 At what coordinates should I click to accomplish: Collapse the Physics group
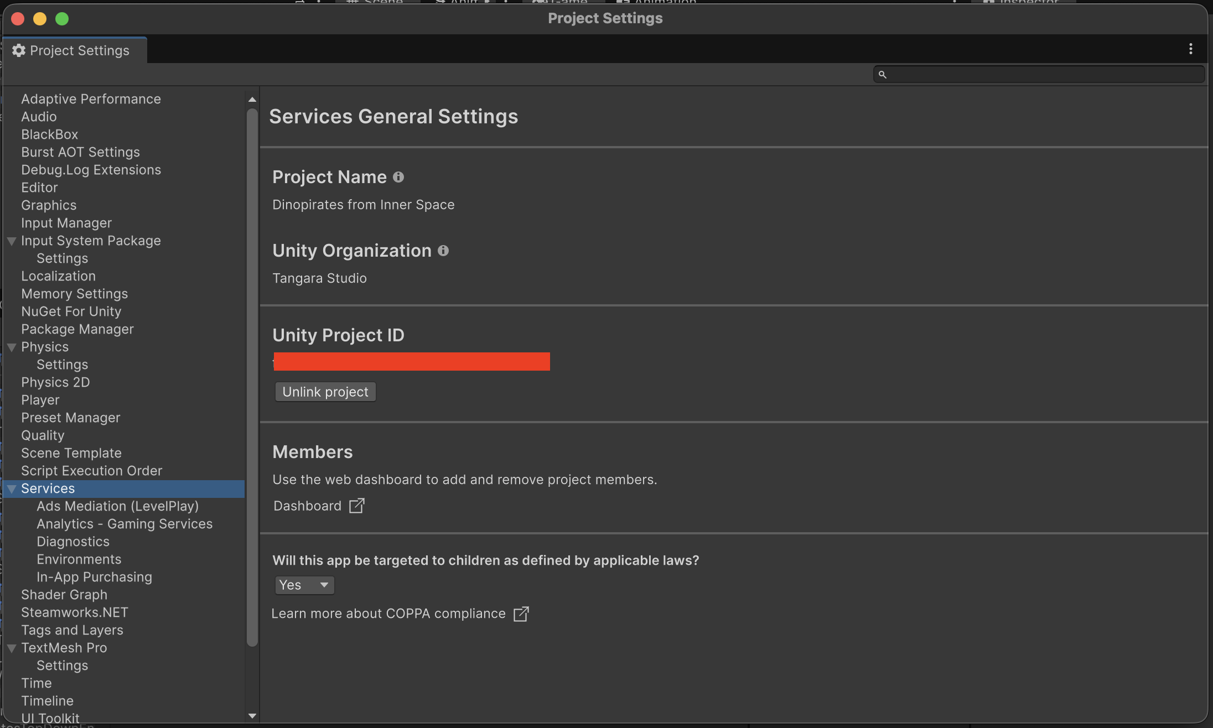(x=12, y=347)
